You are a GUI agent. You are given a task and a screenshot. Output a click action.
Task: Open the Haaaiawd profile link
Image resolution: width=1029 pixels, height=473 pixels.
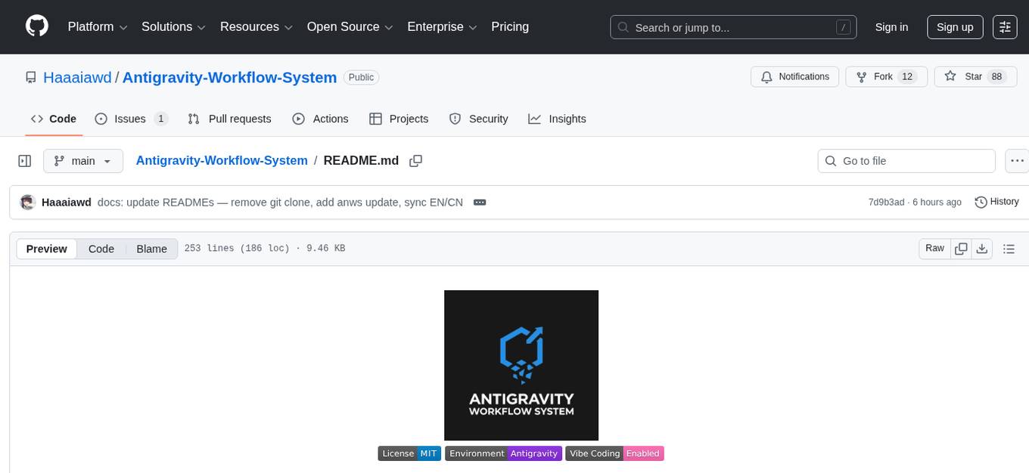point(77,77)
